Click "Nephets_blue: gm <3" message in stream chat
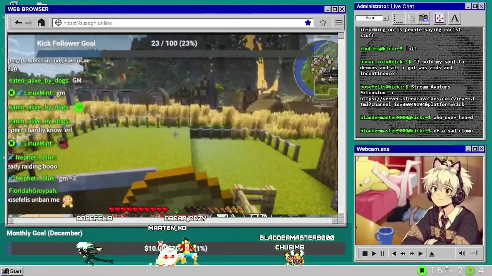Viewport: 492px width, 276px height. [x=42, y=178]
